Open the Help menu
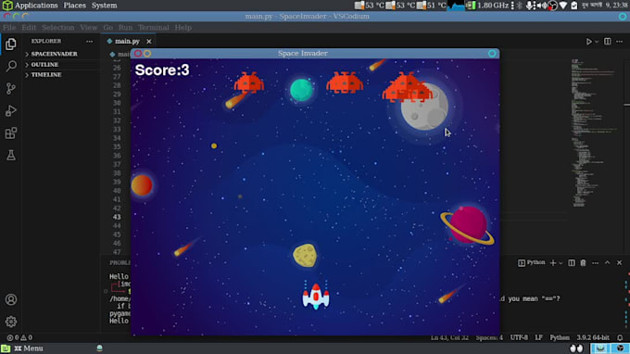 tap(183, 27)
